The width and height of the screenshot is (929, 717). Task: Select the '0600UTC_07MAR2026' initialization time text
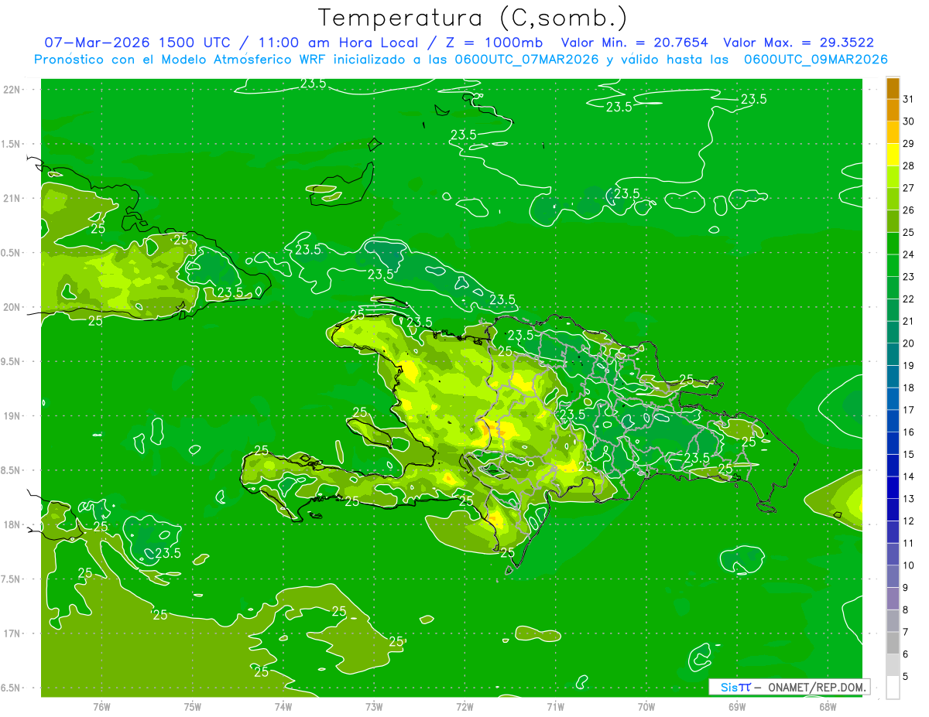click(x=528, y=60)
